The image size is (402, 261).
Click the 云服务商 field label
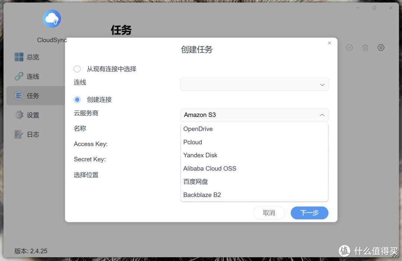coord(86,113)
